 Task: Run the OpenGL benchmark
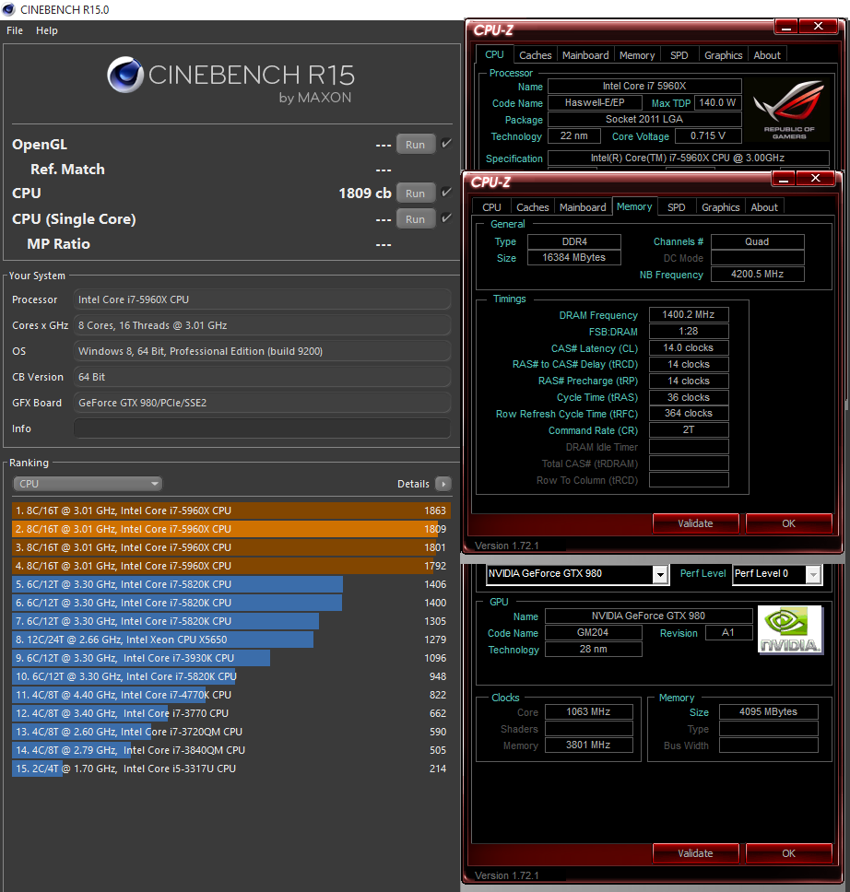[416, 145]
